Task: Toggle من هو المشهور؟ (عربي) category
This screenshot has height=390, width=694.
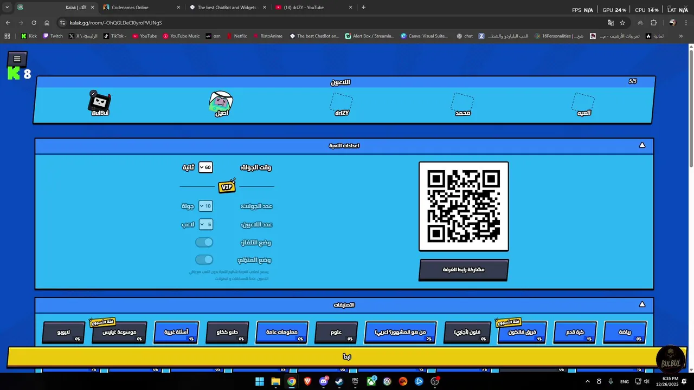Action: (x=401, y=333)
